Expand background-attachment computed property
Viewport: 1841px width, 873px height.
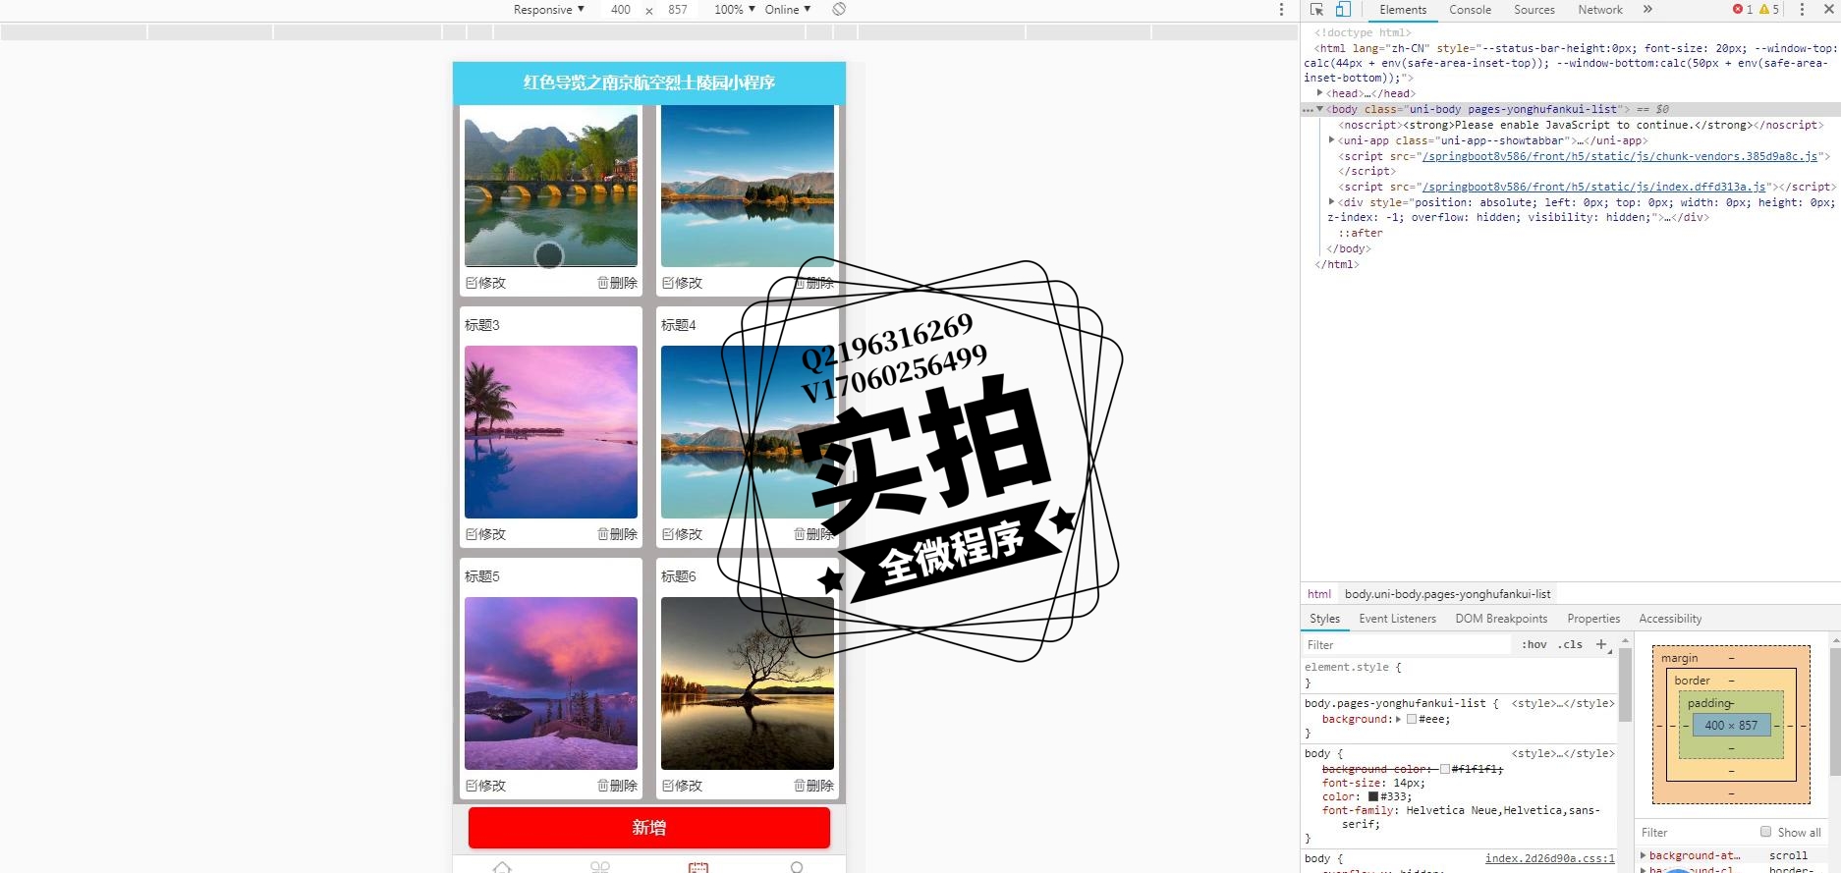point(1643,855)
